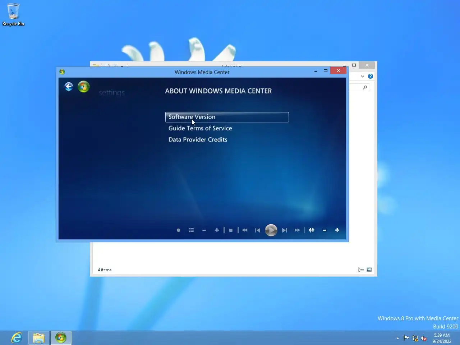Click network status tray icon
This screenshot has width=460, height=345.
415,338
